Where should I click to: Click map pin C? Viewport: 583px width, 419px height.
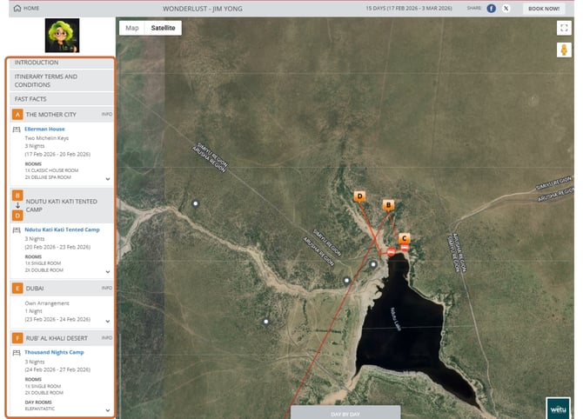click(x=404, y=238)
